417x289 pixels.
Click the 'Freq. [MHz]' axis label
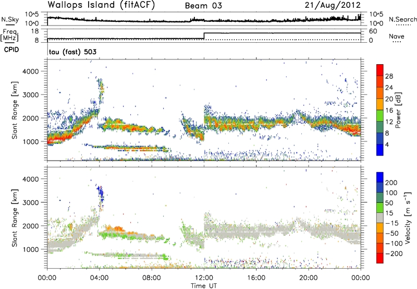pos(10,35)
